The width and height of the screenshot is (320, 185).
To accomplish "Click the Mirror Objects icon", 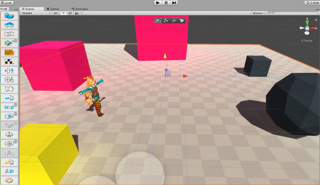I will tap(8, 144).
